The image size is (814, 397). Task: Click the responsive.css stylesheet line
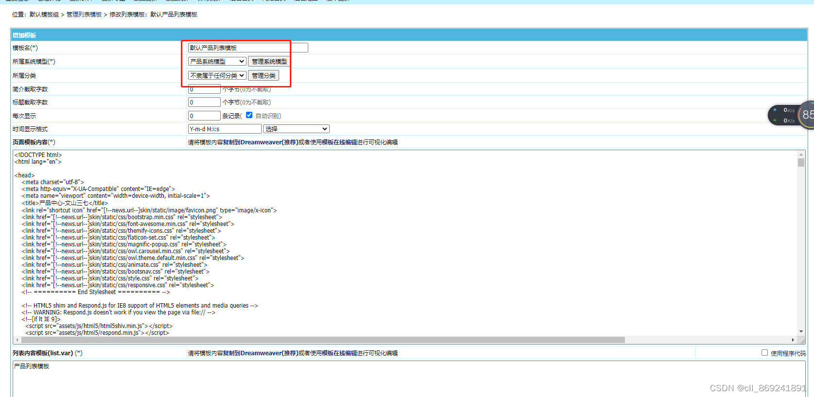click(x=118, y=285)
